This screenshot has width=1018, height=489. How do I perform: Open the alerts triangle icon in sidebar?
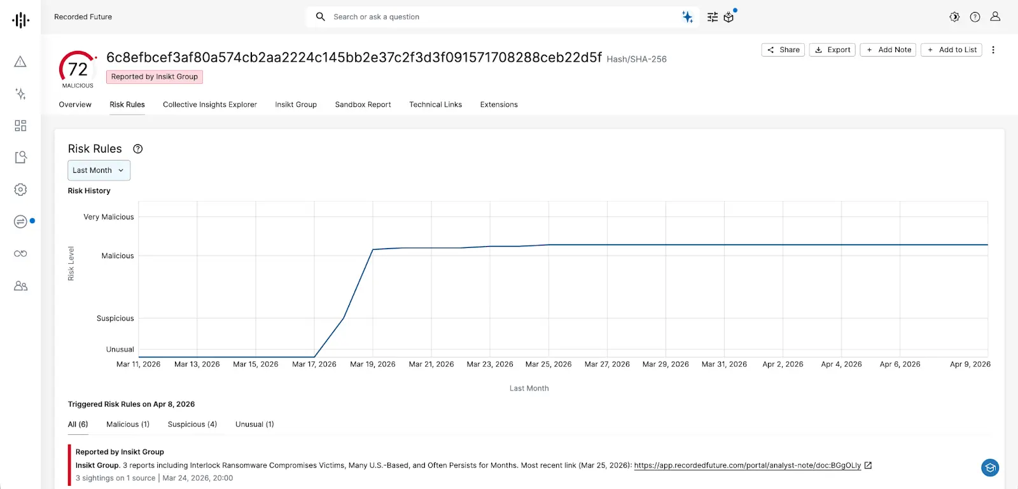click(20, 62)
